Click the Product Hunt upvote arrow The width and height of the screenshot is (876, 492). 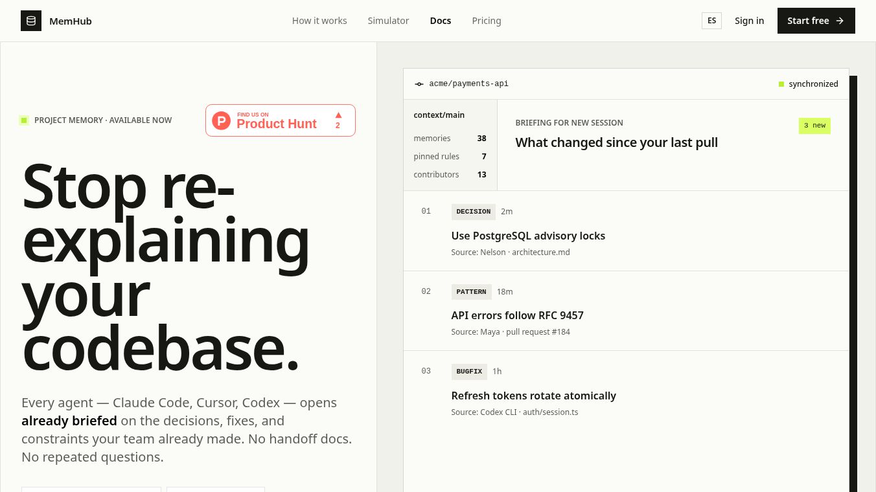(x=338, y=115)
